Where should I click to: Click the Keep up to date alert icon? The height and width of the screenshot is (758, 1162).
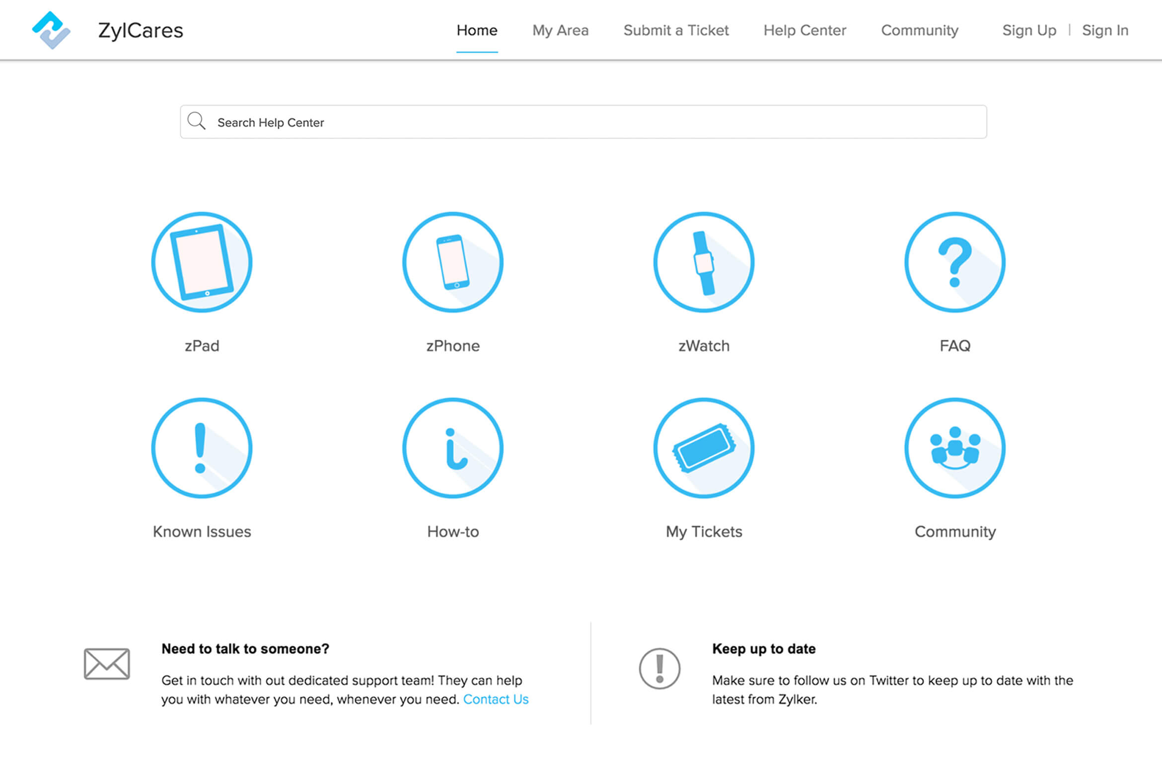point(659,669)
